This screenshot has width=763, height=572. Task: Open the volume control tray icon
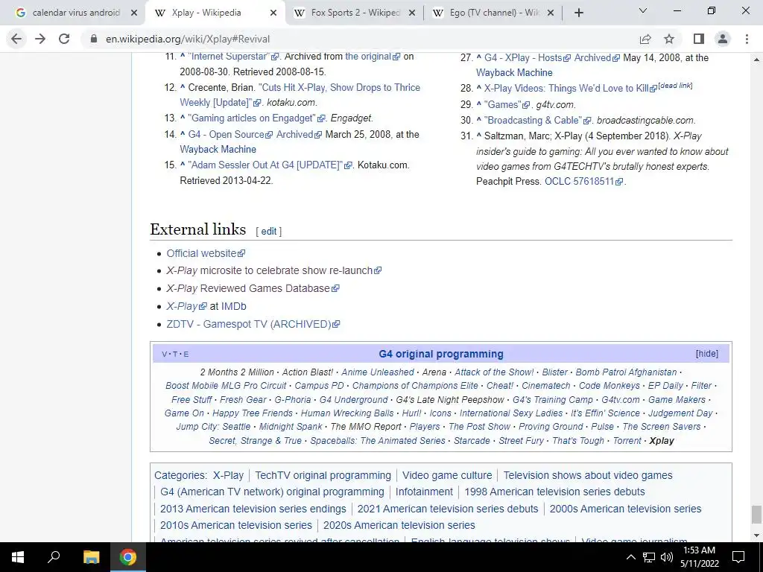pos(667,557)
